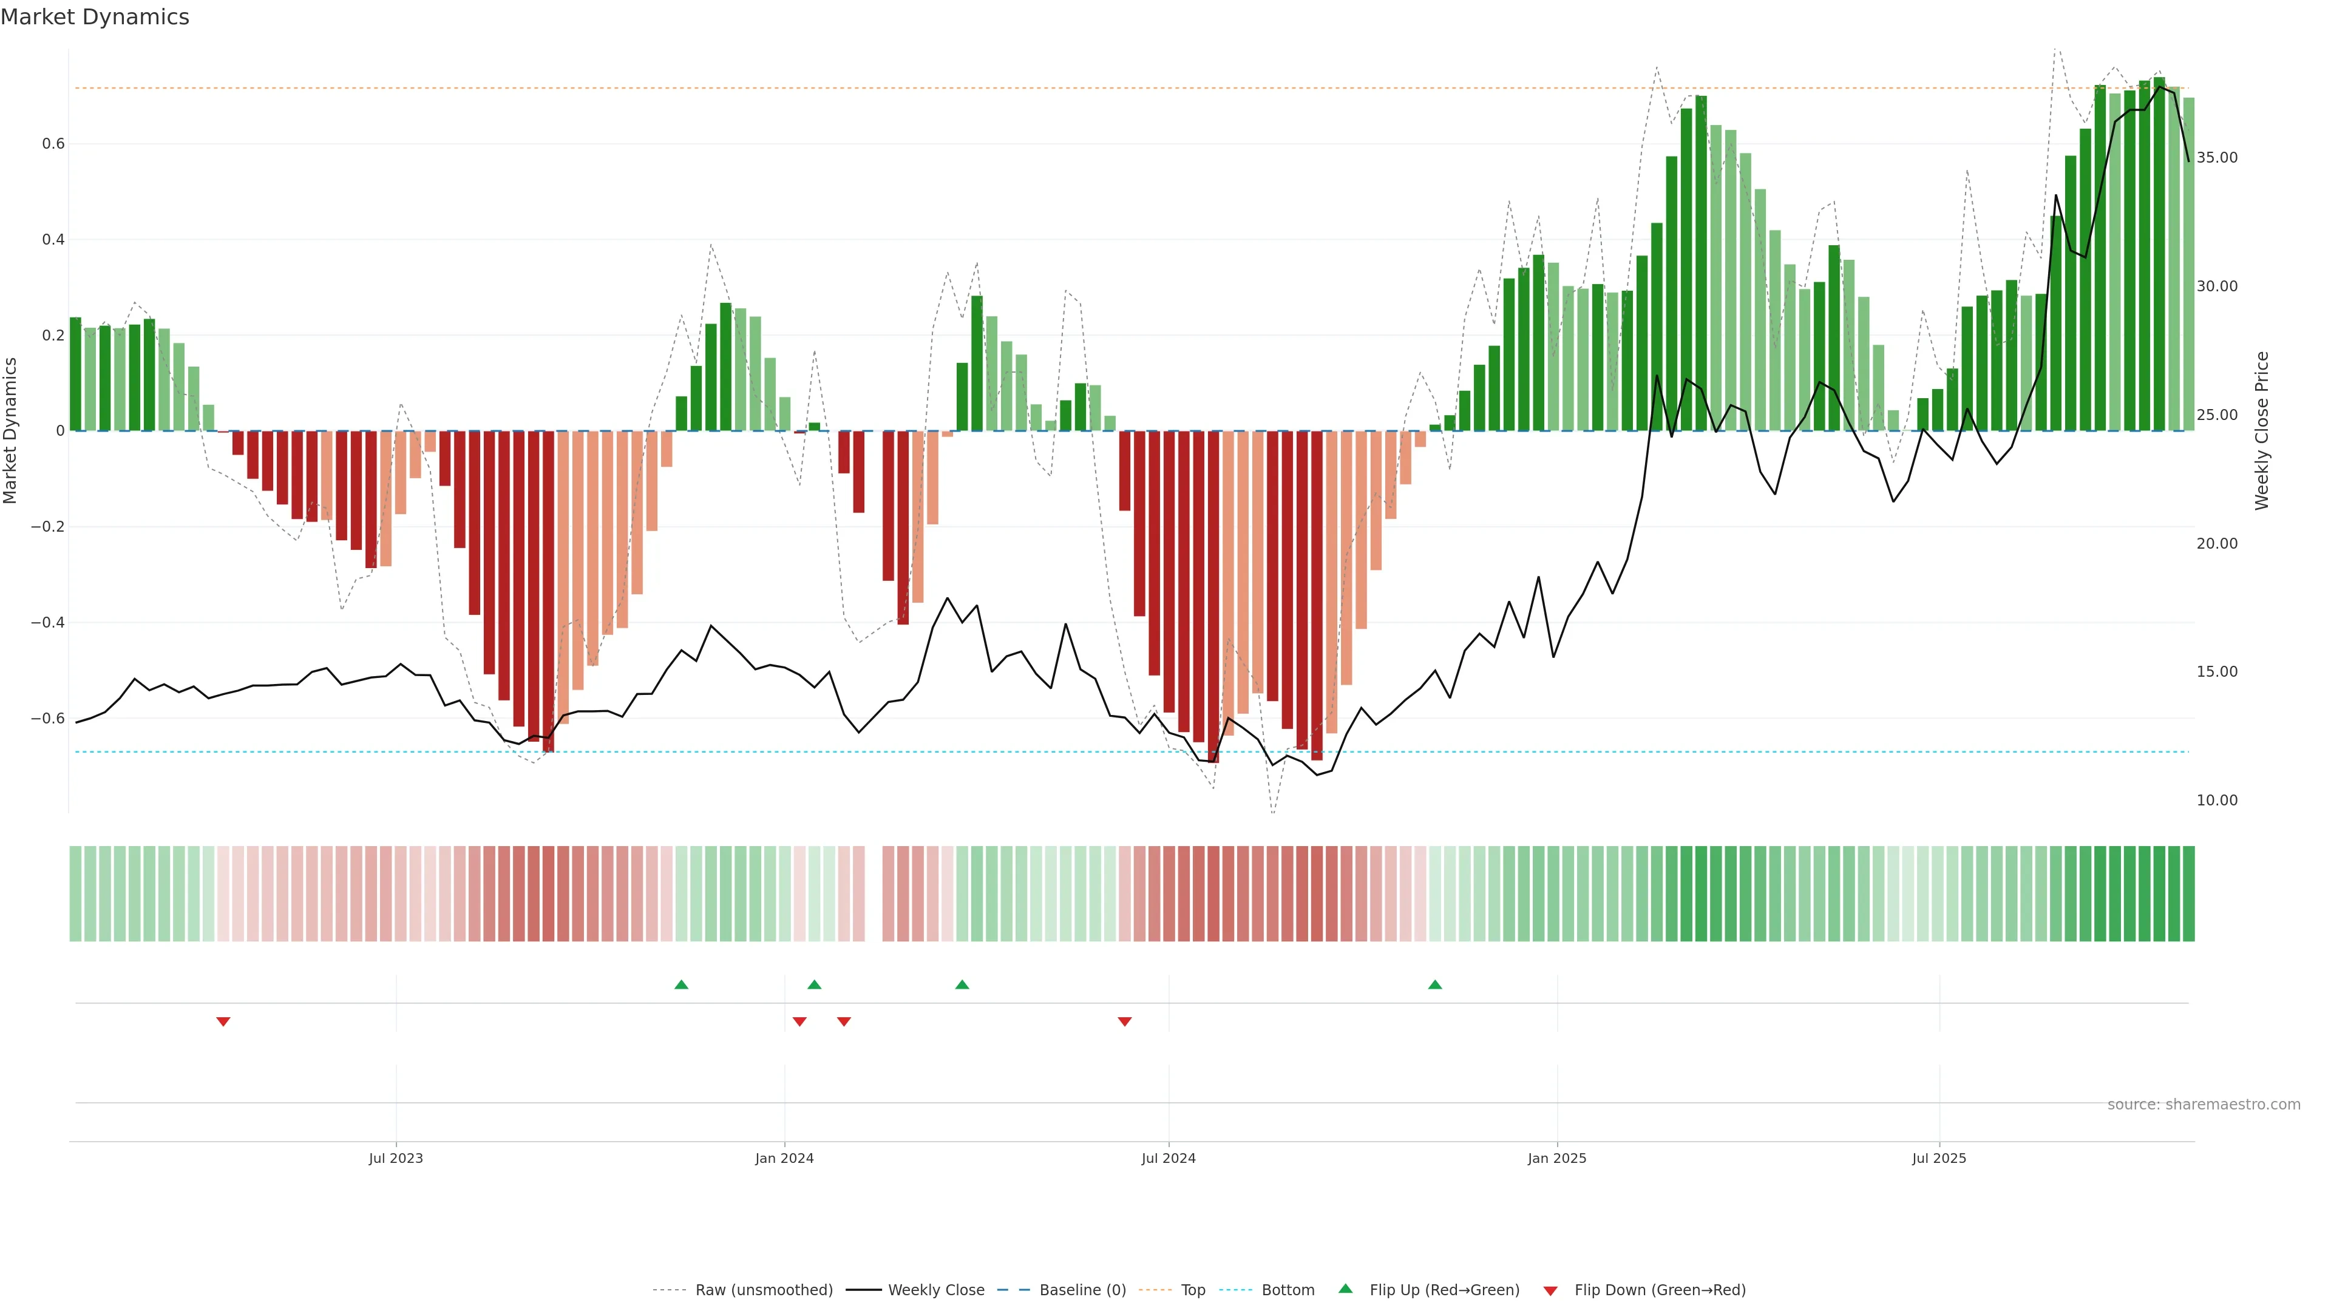Toggle the Bottom line legend entry

tap(1288, 1289)
